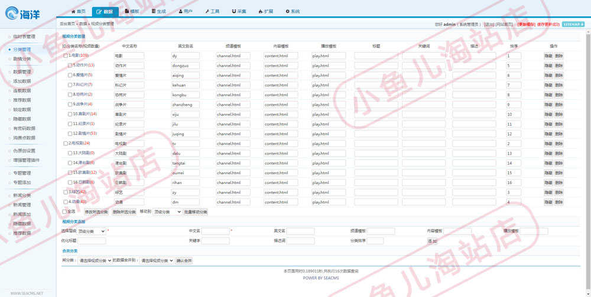Open the 将分类 source category dropdown
The width and height of the screenshot is (591, 297).
95,260
